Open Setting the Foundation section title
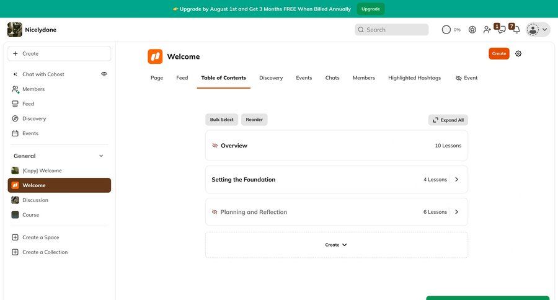Screen dimensions: 558x300 (244, 180)
